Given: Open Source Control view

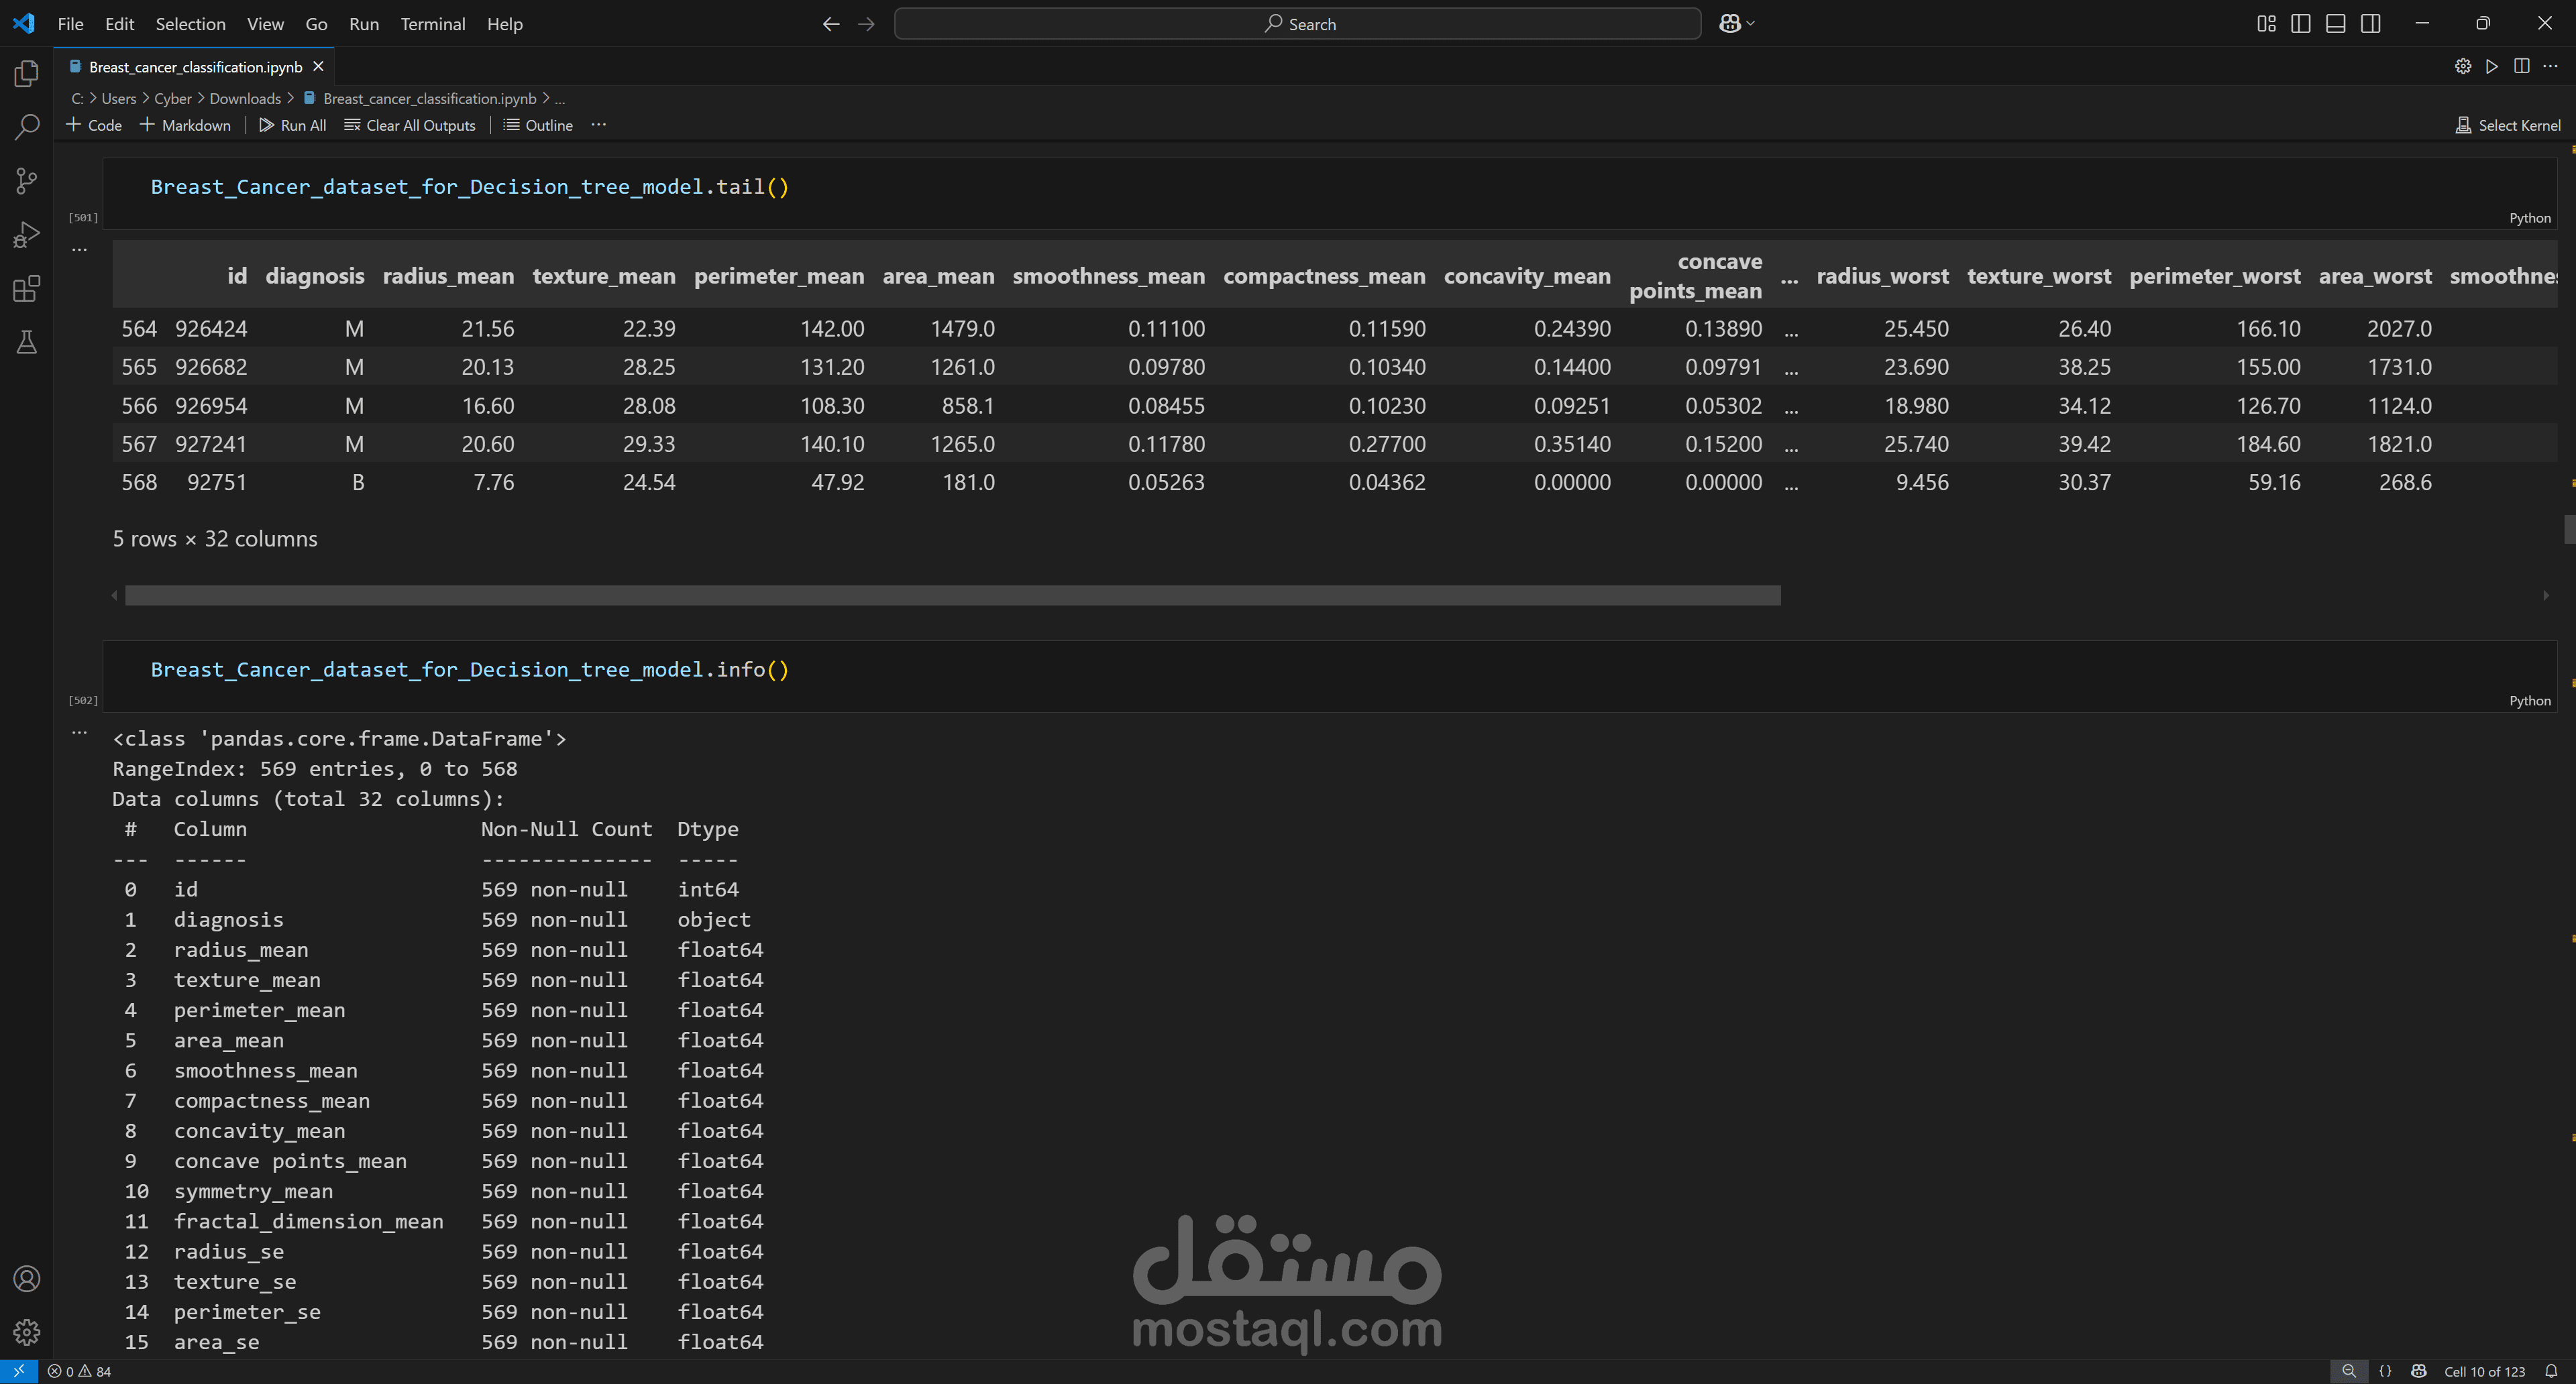Looking at the screenshot, I should point(27,181).
